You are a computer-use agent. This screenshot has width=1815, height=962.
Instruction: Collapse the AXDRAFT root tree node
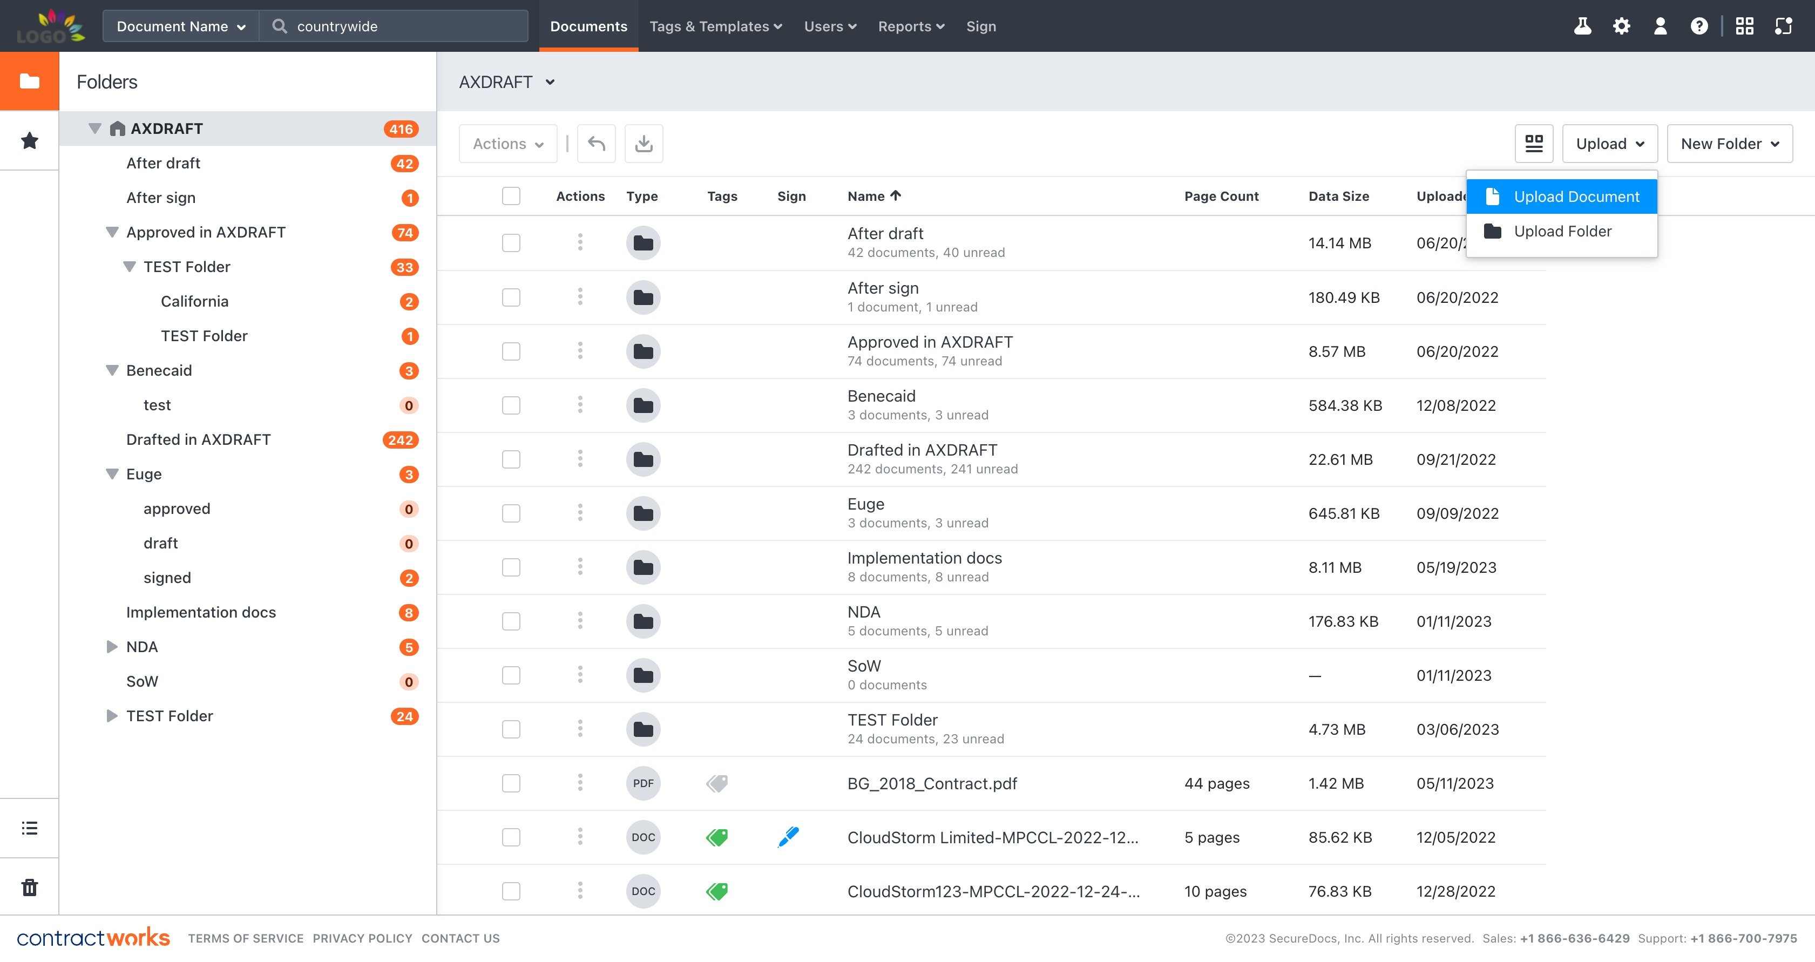94,128
